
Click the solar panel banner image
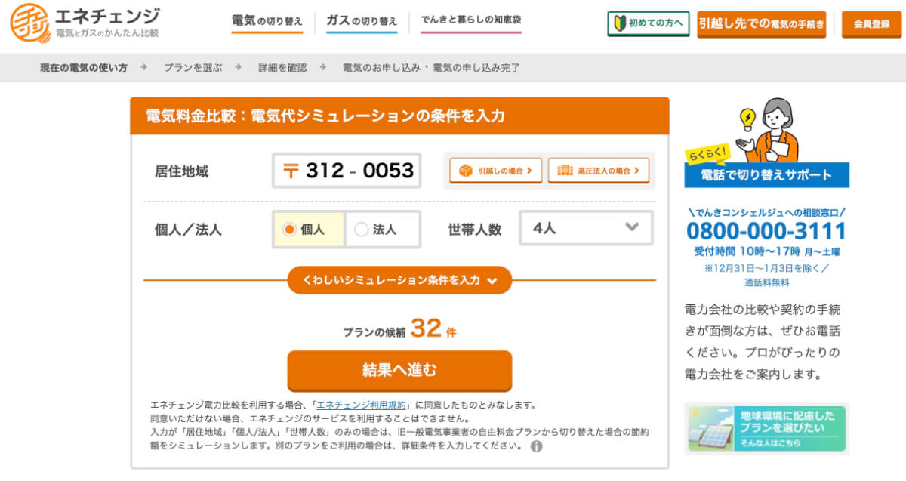766,428
